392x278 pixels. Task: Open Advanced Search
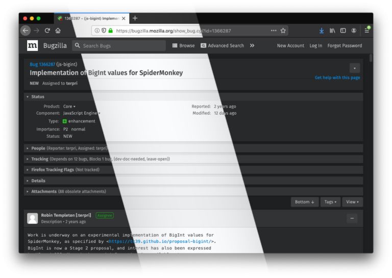(222, 46)
